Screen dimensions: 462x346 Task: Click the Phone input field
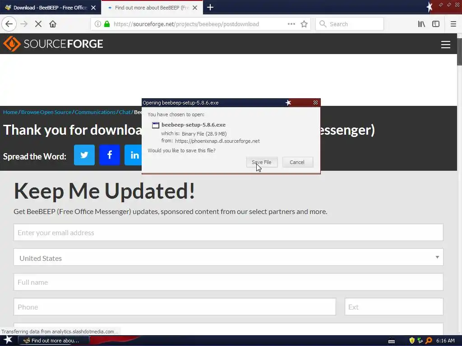175,306
